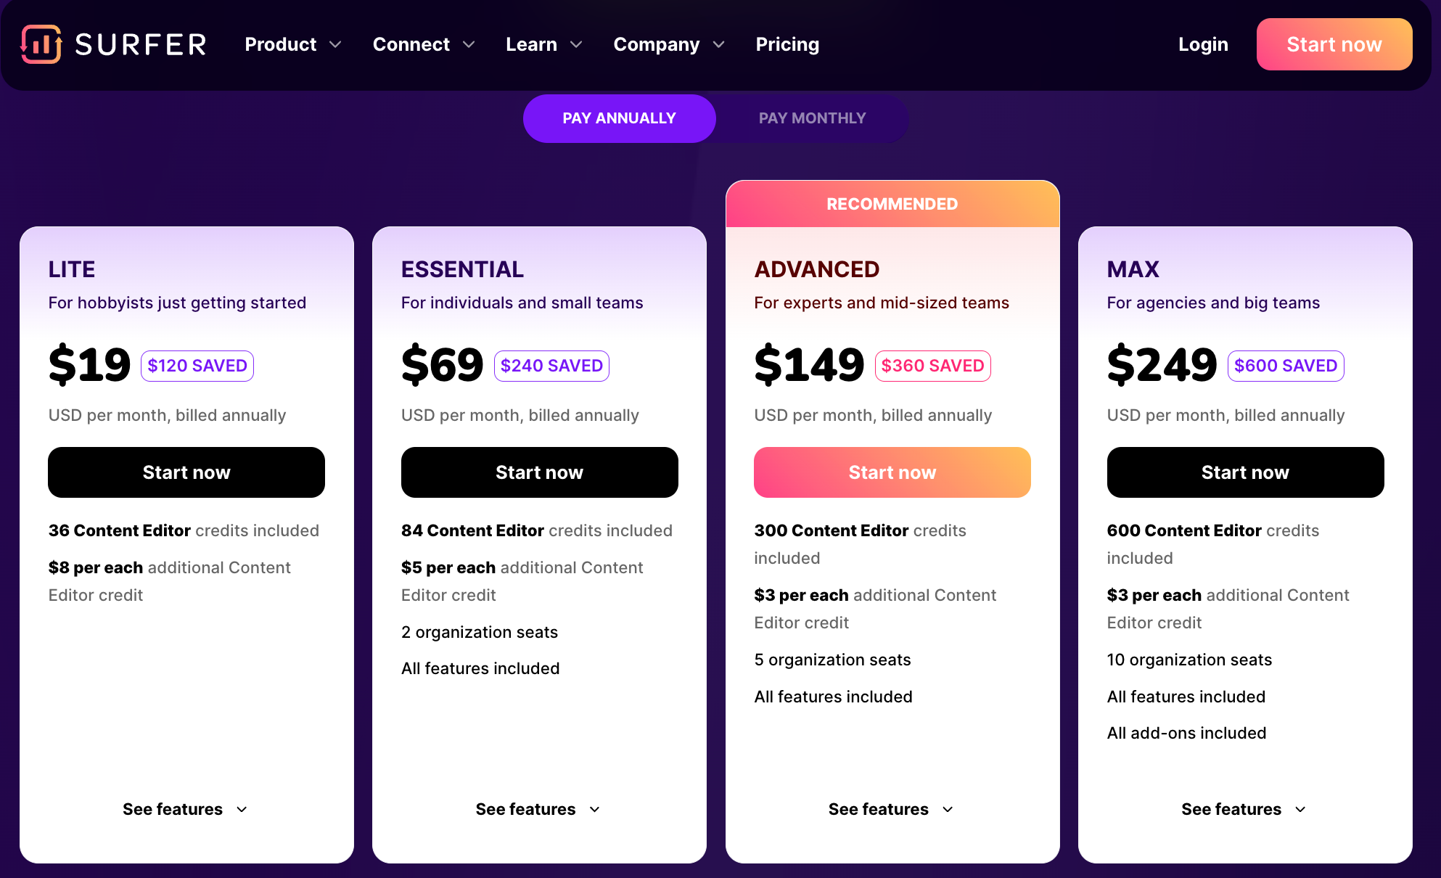Click the Login link
1441x878 pixels.
point(1202,44)
